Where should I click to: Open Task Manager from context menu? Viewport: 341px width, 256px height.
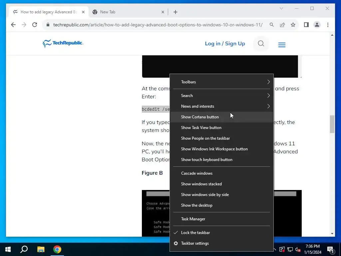(x=221, y=219)
